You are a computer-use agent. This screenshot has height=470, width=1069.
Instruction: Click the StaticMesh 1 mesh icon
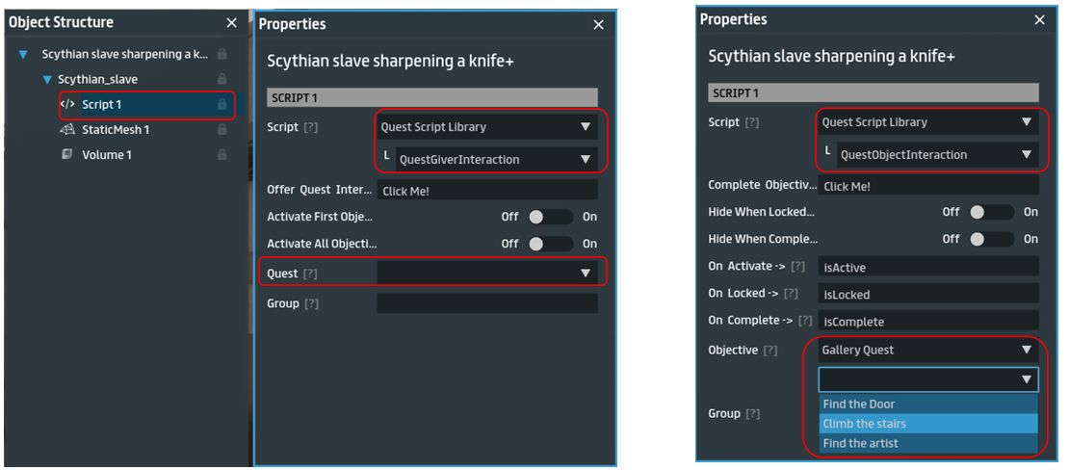coord(67,129)
